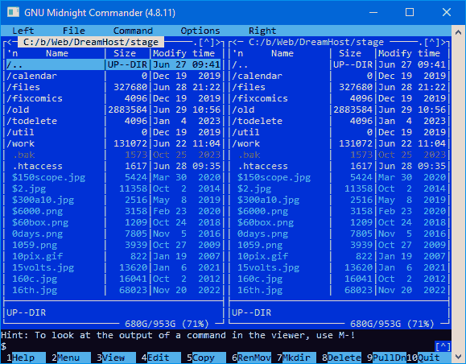466x364 pixels.
Task: Click the 1Help function key button
Action: point(23,358)
